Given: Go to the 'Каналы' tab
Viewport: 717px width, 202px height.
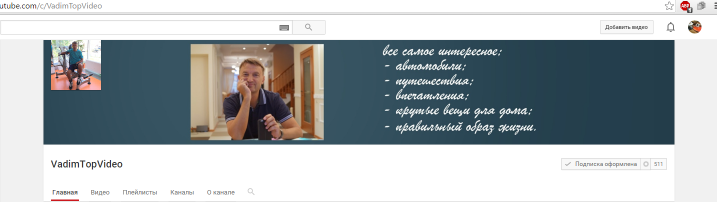Looking at the screenshot, I should (182, 192).
